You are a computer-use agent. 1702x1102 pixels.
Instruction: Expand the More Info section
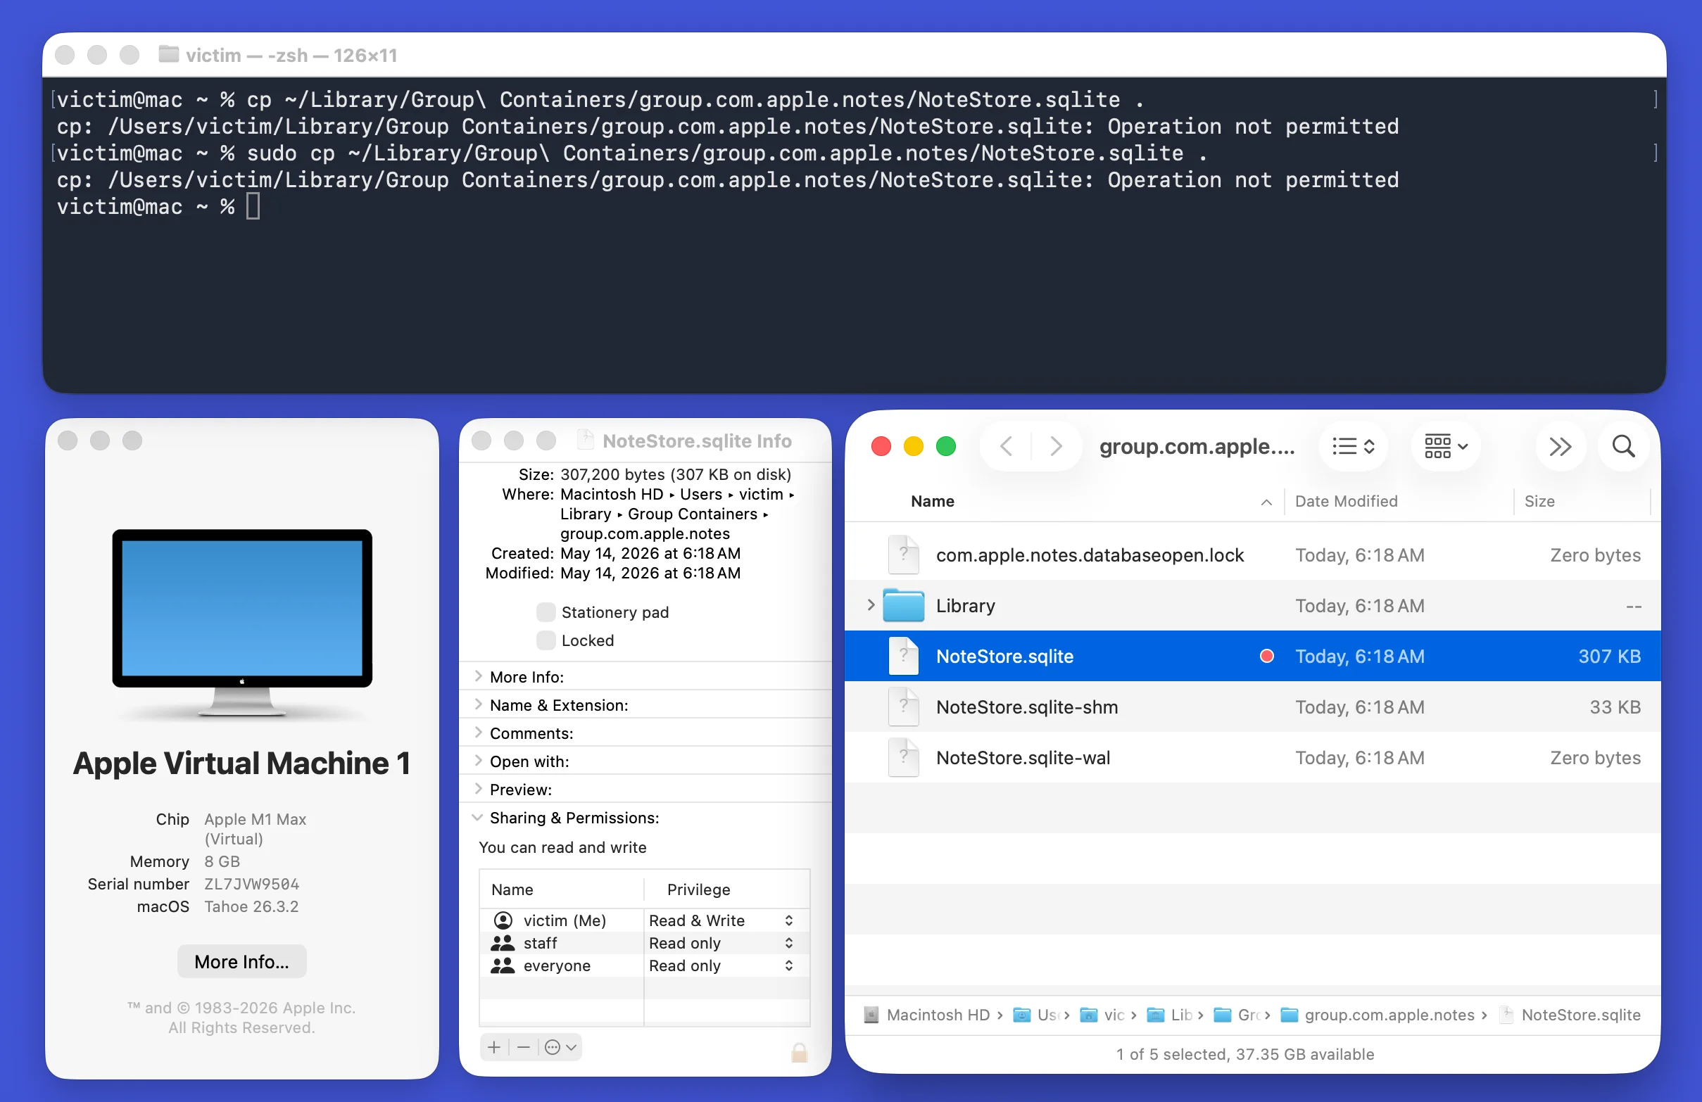click(x=478, y=676)
